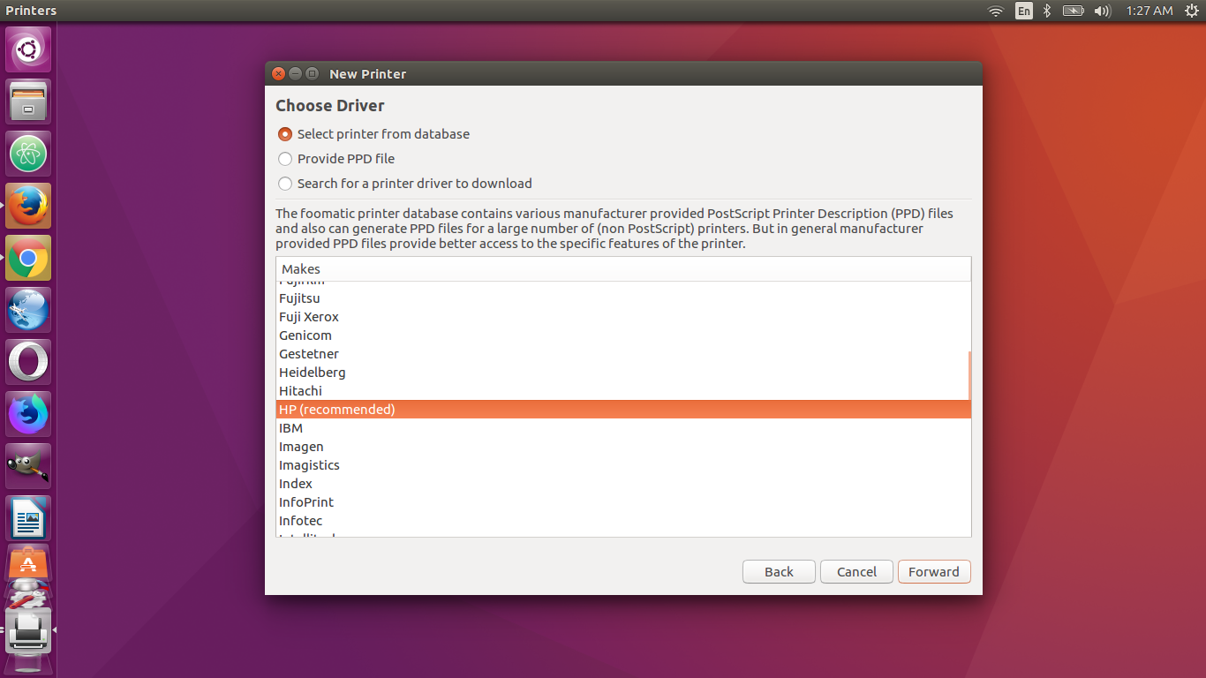The width and height of the screenshot is (1206, 678).
Task: Select Fujitsu in the makes list
Action: click(622, 298)
